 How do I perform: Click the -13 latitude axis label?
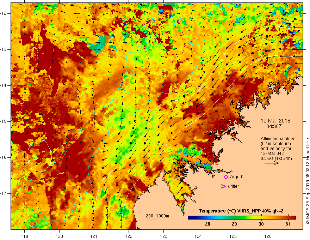[x=4, y=49]
